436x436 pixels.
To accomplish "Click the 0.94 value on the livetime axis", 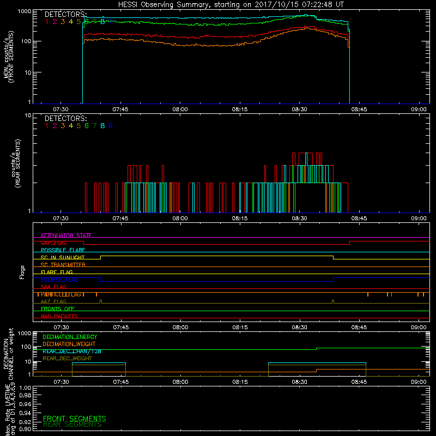I will pyautogui.click(x=25, y=413).
